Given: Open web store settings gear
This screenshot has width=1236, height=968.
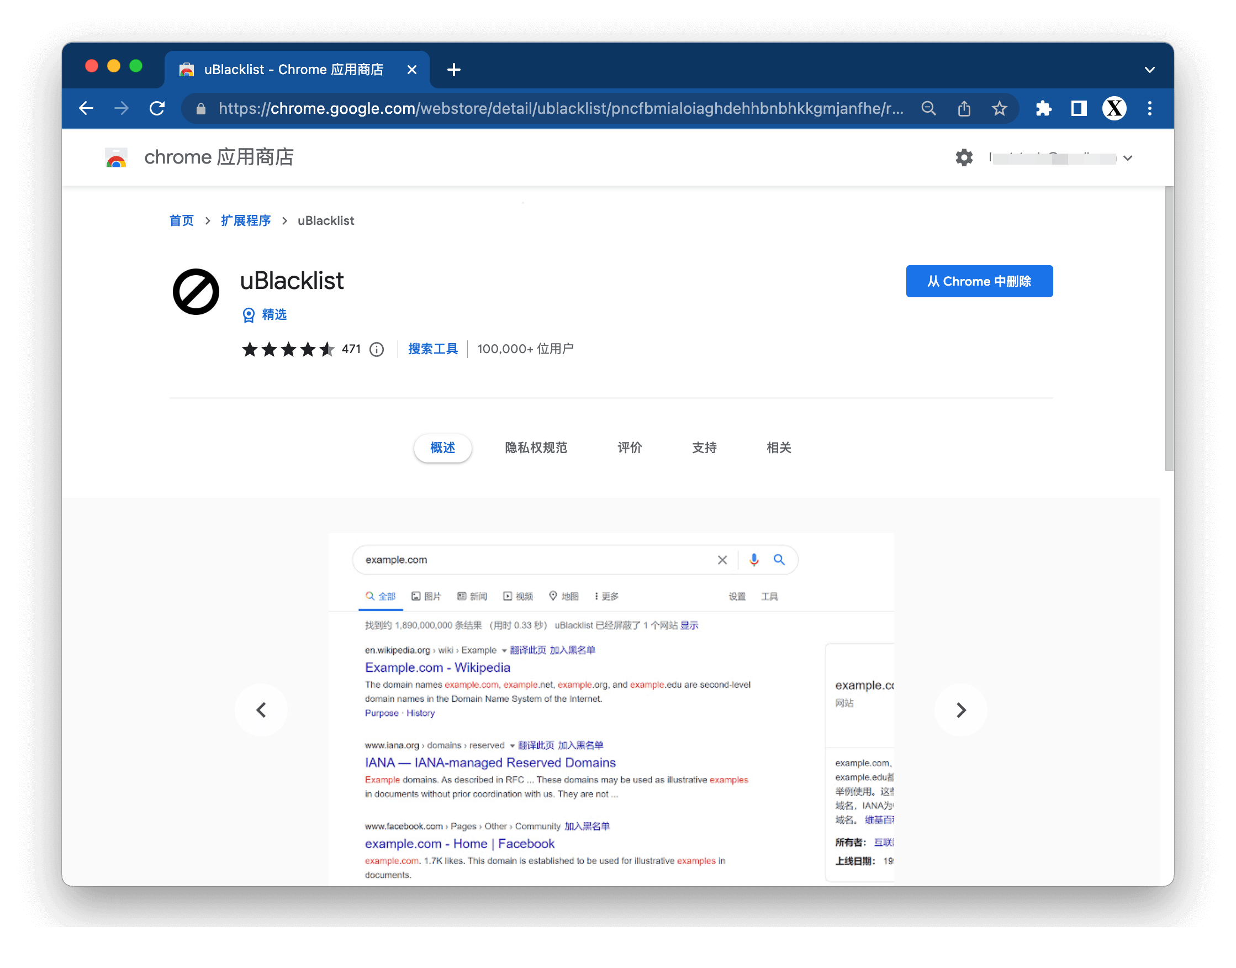Looking at the screenshot, I should [964, 157].
